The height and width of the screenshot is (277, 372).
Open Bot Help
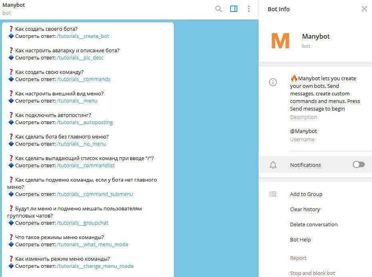tap(300, 240)
